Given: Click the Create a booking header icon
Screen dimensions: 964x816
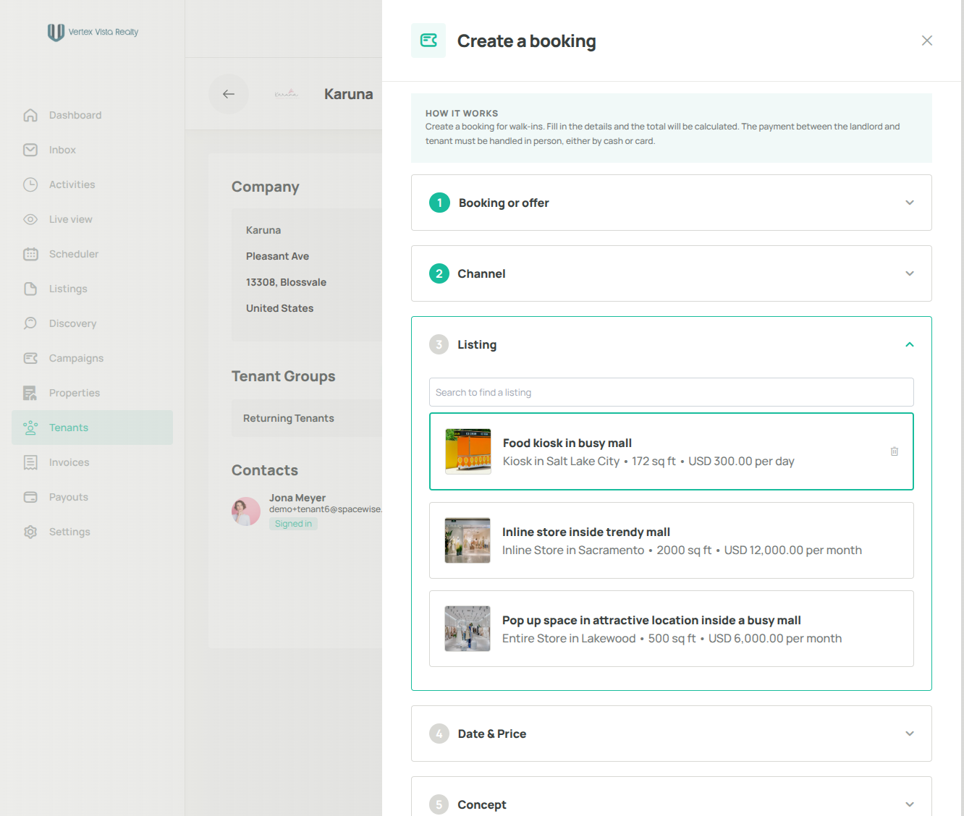Looking at the screenshot, I should (428, 41).
